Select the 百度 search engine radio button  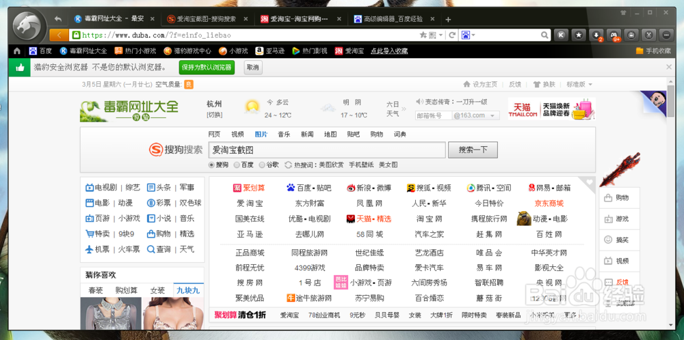tap(237, 165)
